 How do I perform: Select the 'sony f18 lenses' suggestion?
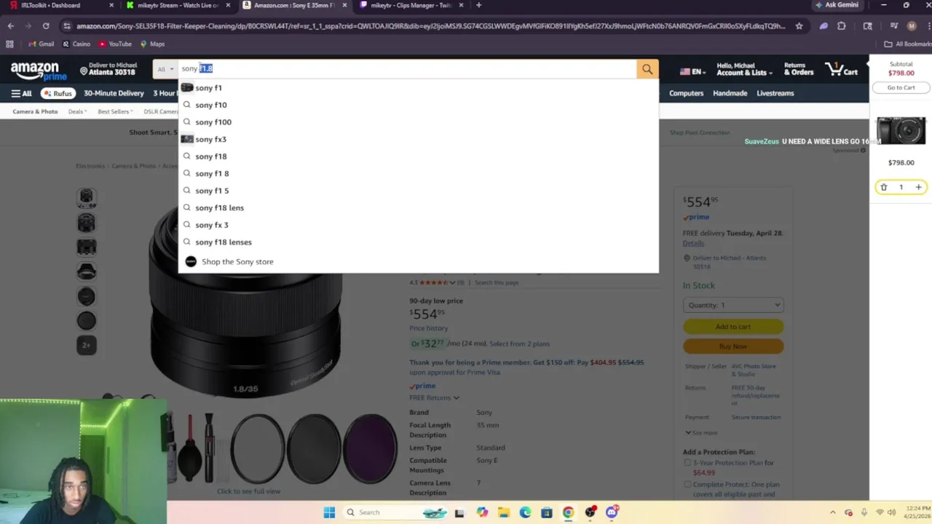tap(418, 242)
